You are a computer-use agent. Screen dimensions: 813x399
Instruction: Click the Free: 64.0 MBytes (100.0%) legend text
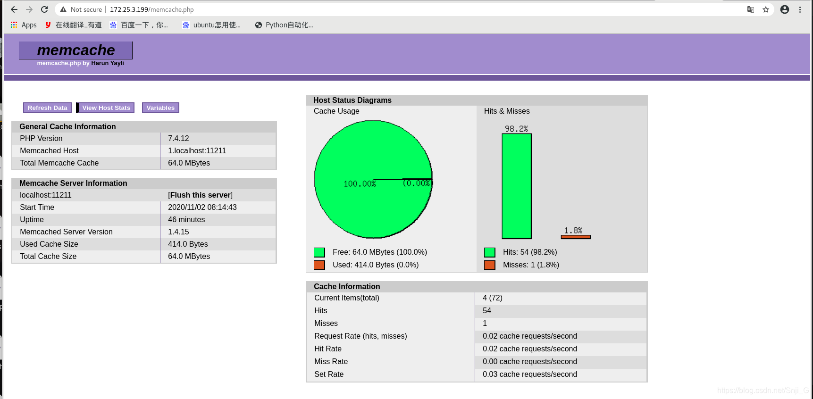pos(380,252)
